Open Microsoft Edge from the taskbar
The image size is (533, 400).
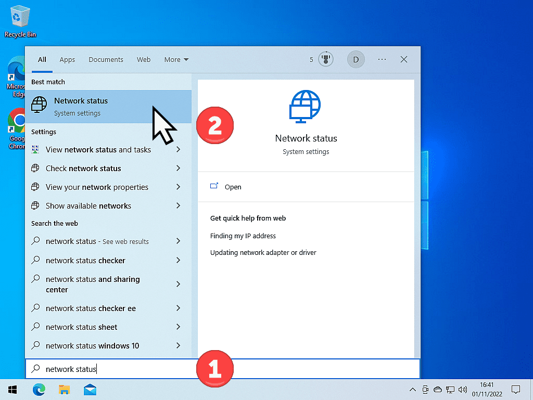click(39, 389)
